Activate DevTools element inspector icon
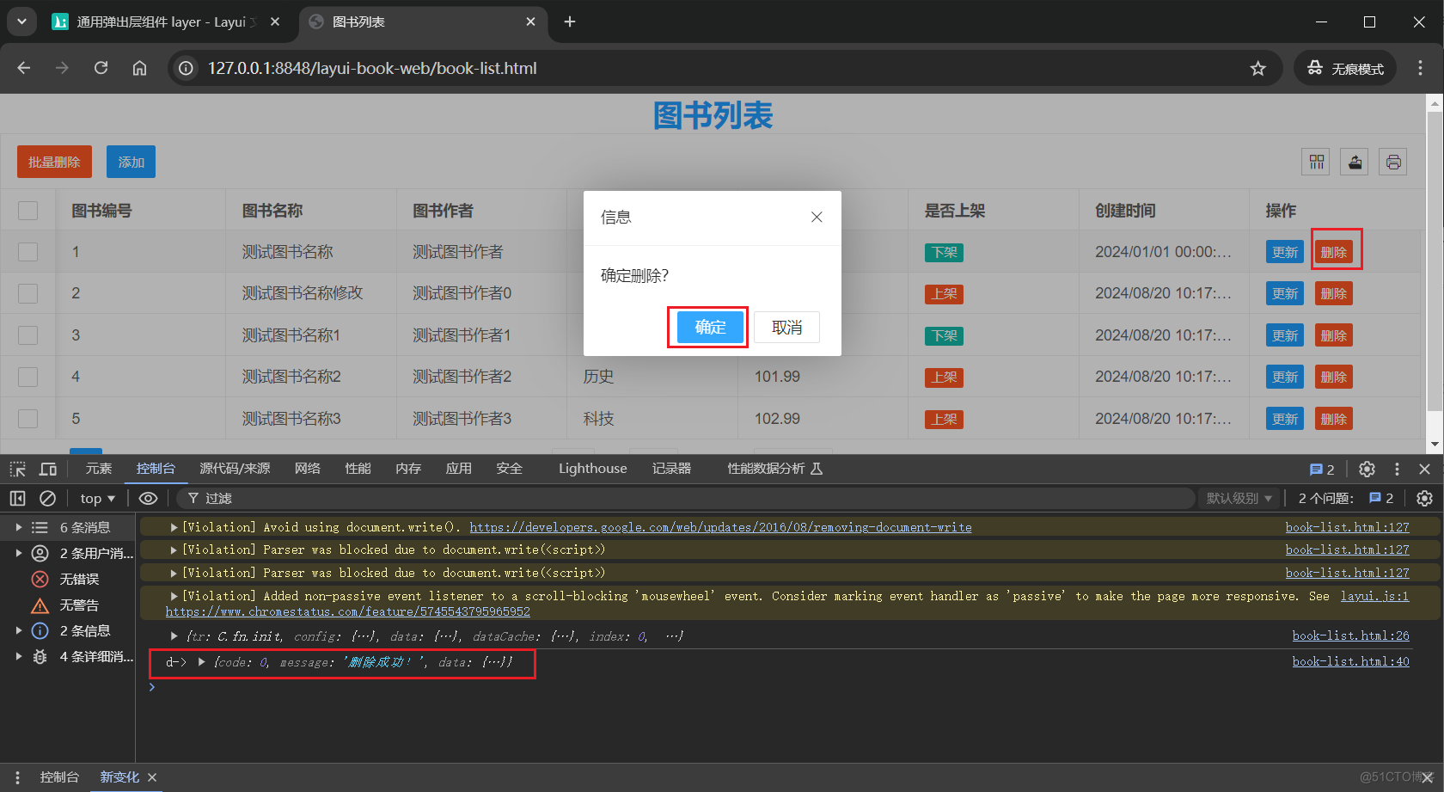1444x792 pixels. pos(17,469)
